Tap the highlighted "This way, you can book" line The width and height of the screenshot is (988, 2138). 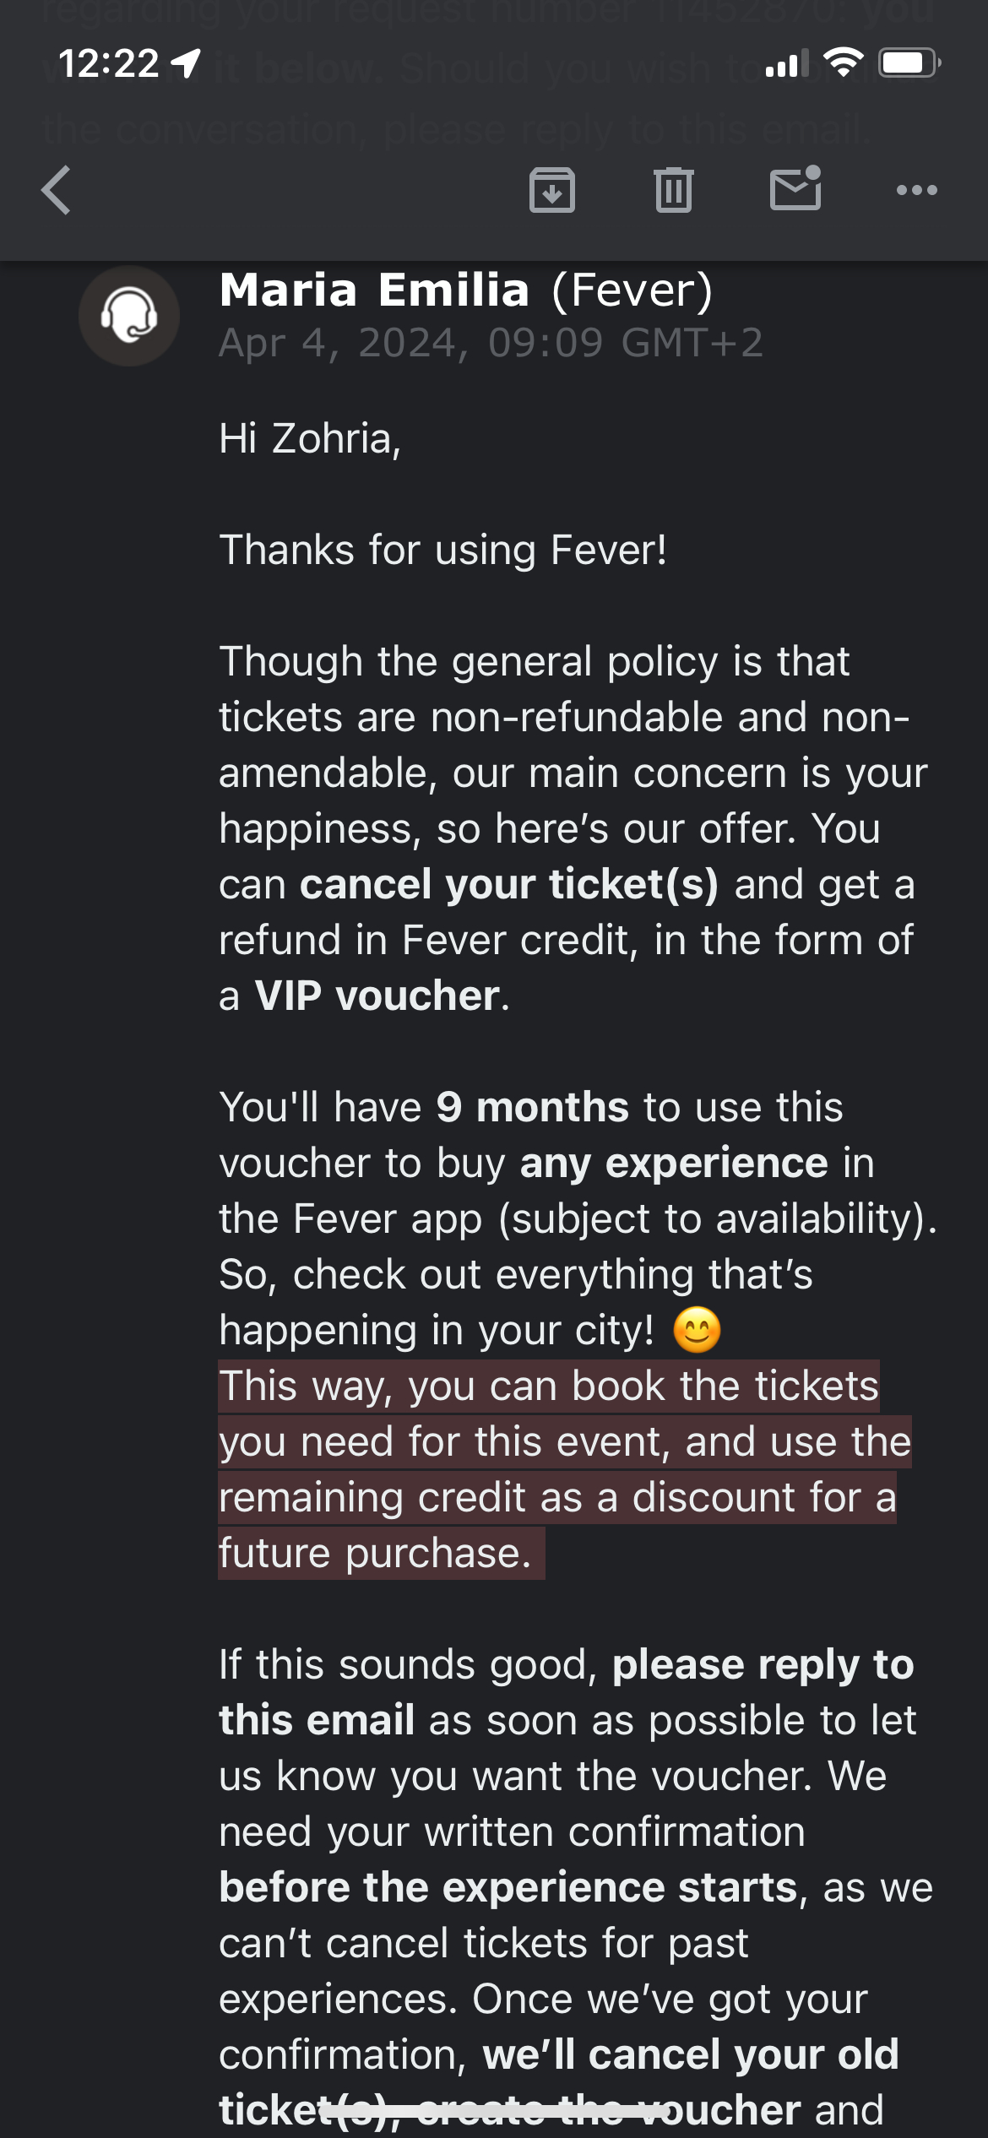point(549,1386)
